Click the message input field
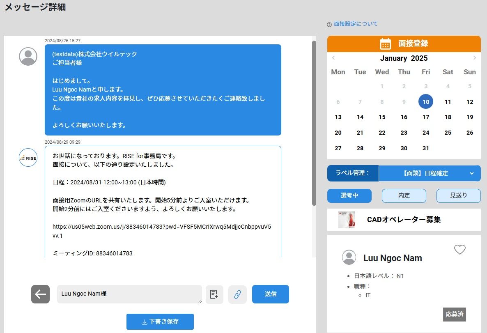The image size is (487, 333). [129, 294]
